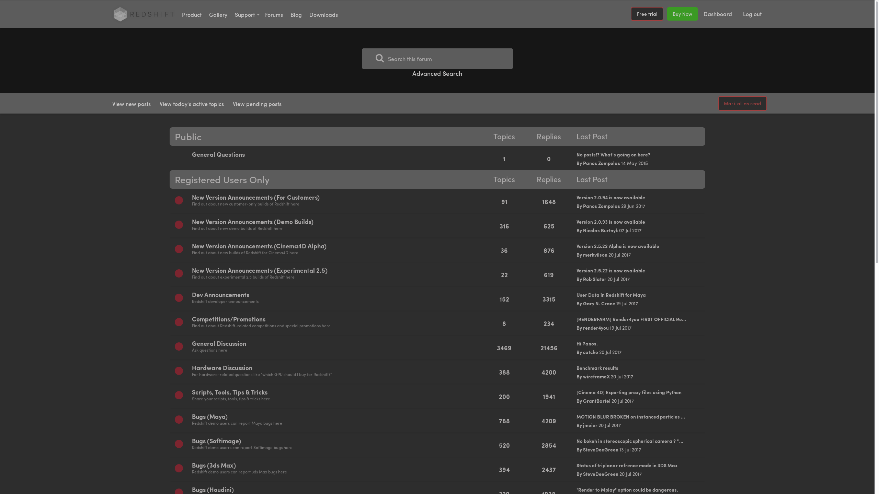The image size is (879, 494).
Task: Click the Hardware Discussion replies count 4200
Action: pos(549,373)
